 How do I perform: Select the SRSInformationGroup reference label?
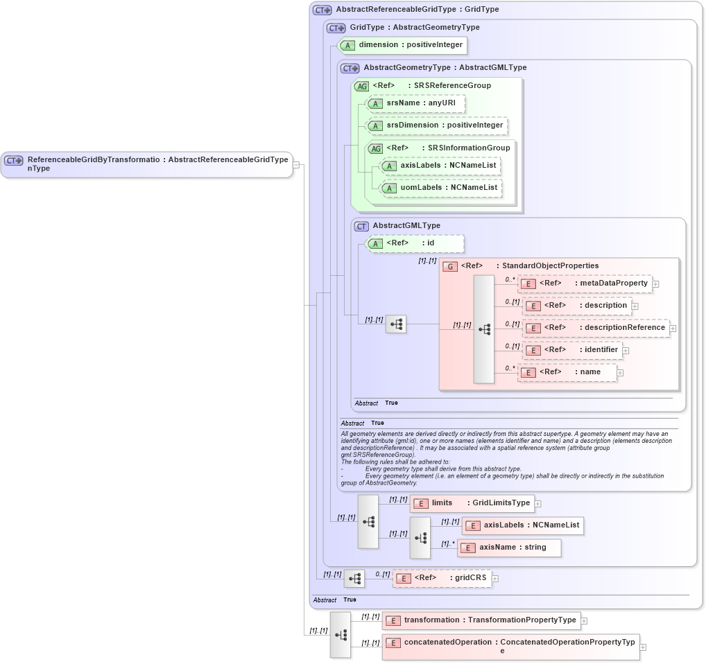[x=448, y=148]
